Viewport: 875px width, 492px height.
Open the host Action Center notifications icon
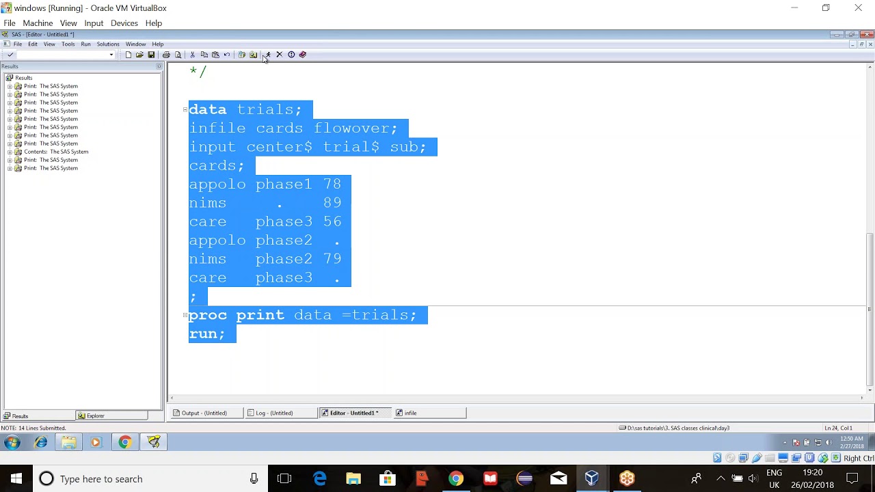click(852, 479)
